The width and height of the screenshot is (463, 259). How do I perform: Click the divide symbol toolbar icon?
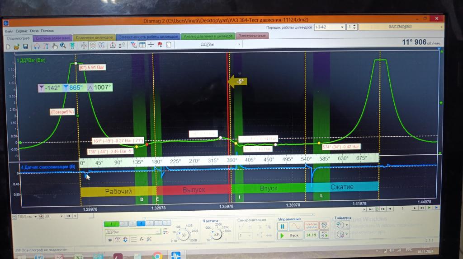tap(151, 45)
